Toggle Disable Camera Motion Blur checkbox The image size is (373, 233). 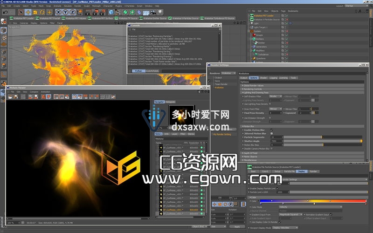click(x=271, y=149)
